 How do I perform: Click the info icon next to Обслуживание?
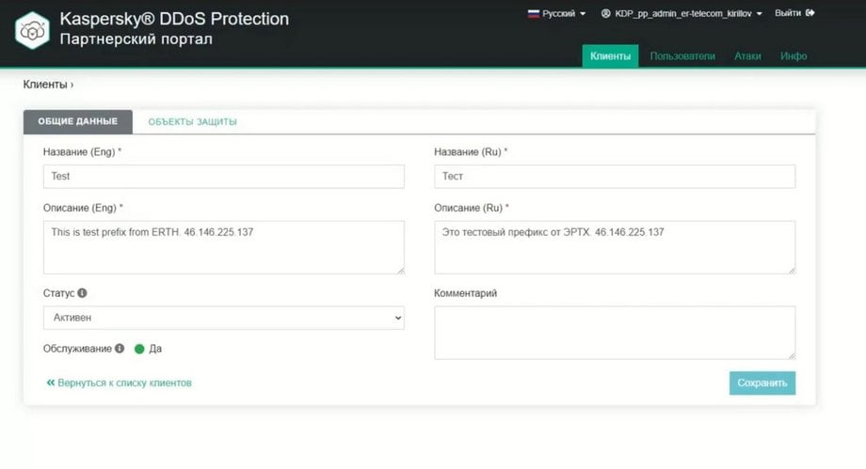120,349
